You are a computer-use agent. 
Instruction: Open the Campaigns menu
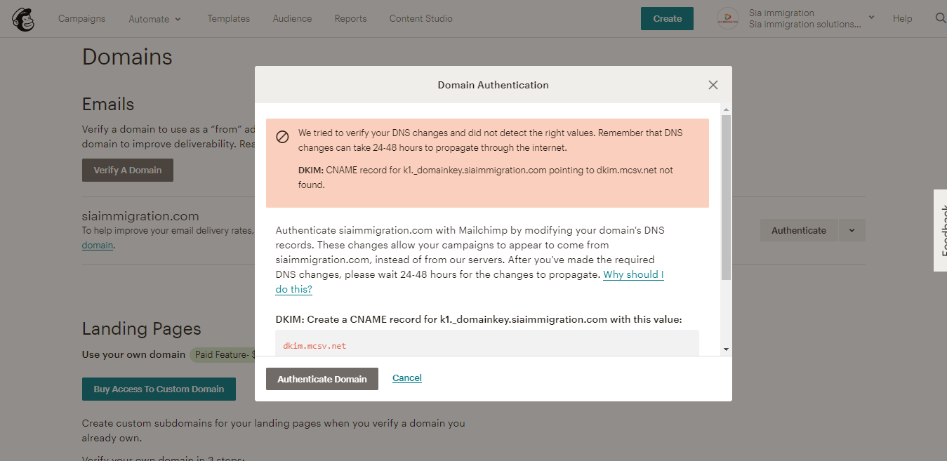[x=81, y=18]
